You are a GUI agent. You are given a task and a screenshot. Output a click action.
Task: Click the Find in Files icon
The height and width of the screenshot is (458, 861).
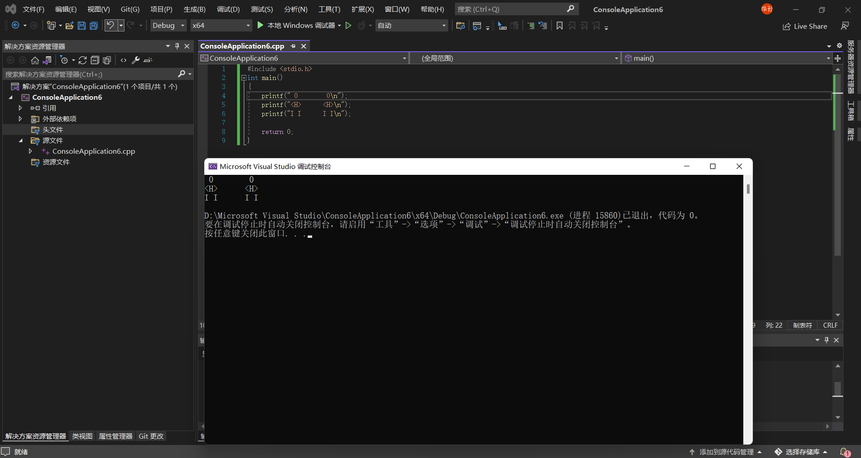(x=460, y=26)
